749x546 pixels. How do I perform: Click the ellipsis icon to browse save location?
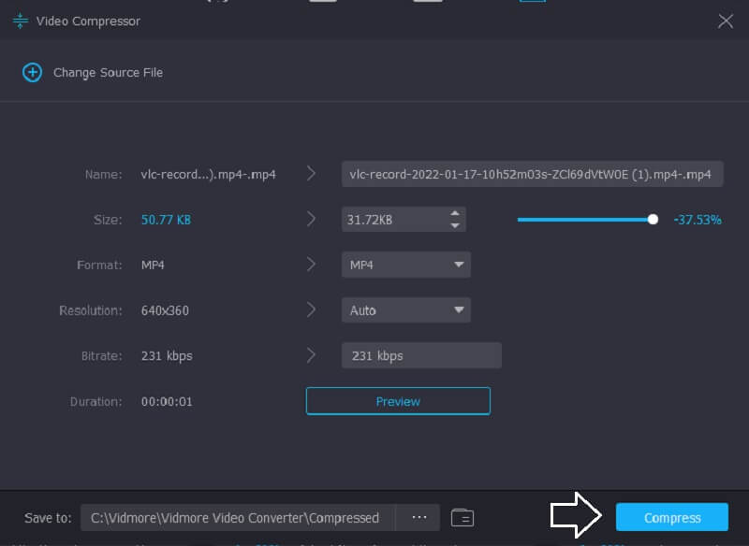[419, 517]
